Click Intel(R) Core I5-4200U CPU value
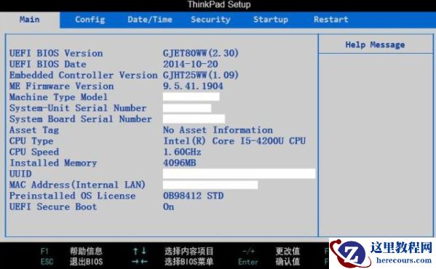 [x=234, y=141]
